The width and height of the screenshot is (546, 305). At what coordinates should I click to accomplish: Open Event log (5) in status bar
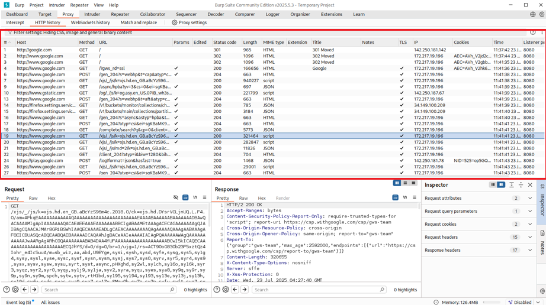point(20,302)
